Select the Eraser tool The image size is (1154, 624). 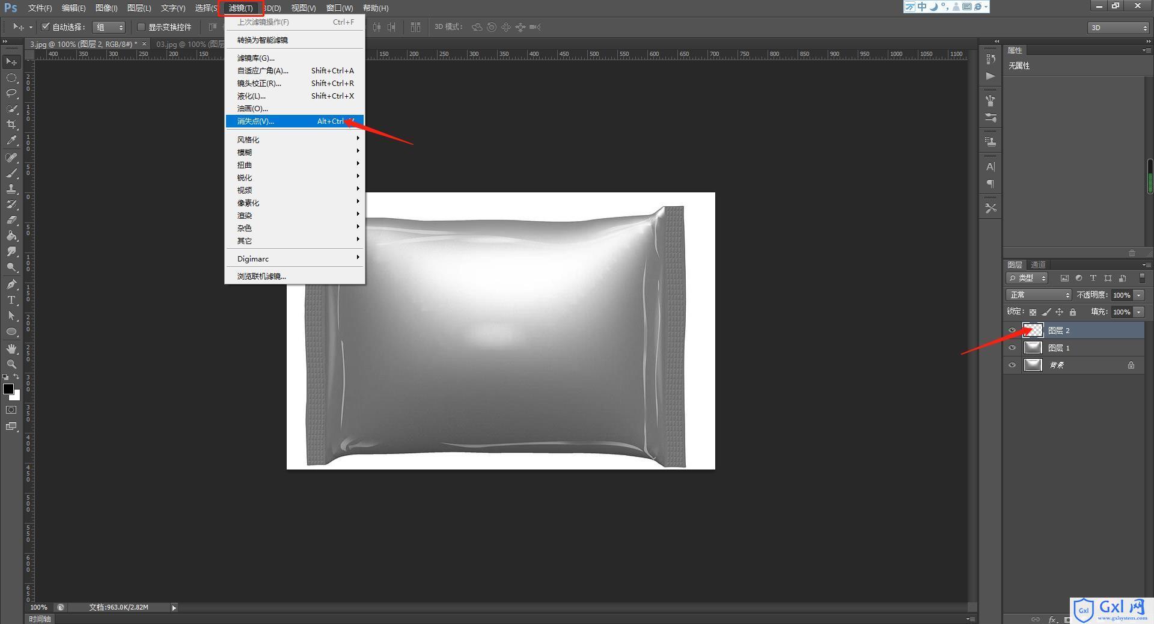[11, 220]
